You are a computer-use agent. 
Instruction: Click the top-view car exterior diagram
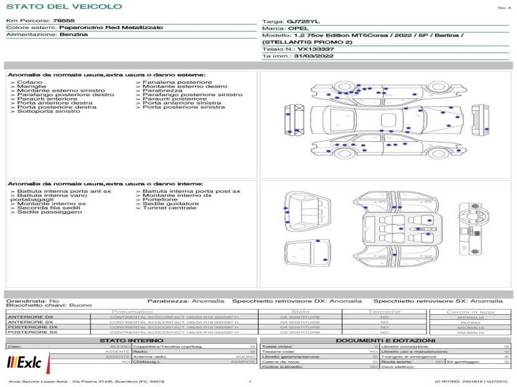click(x=387, y=120)
